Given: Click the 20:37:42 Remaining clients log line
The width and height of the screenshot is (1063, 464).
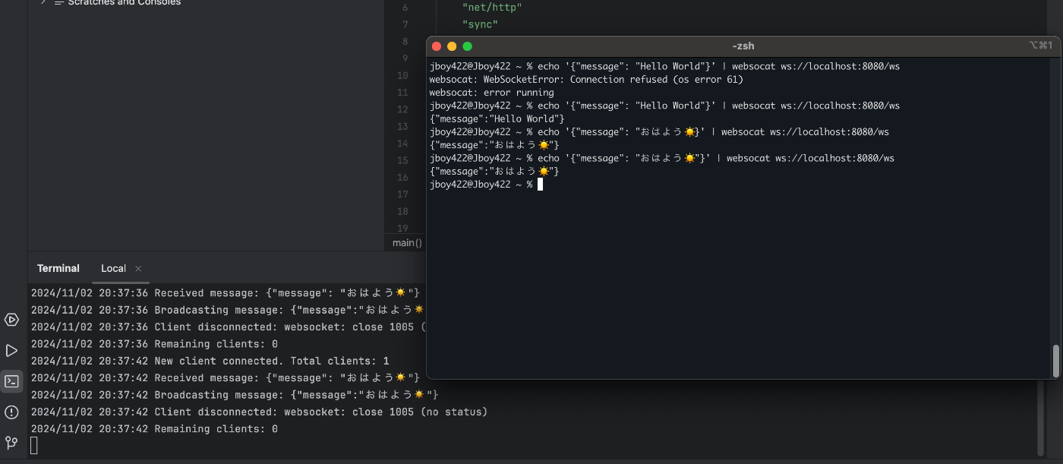Looking at the screenshot, I should (154, 429).
